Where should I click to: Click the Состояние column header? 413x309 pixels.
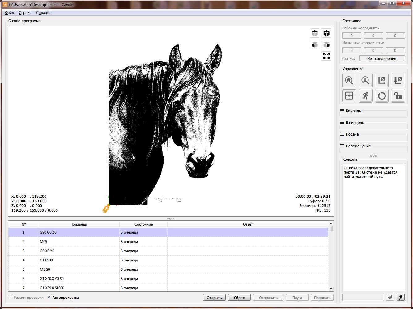pos(143,224)
